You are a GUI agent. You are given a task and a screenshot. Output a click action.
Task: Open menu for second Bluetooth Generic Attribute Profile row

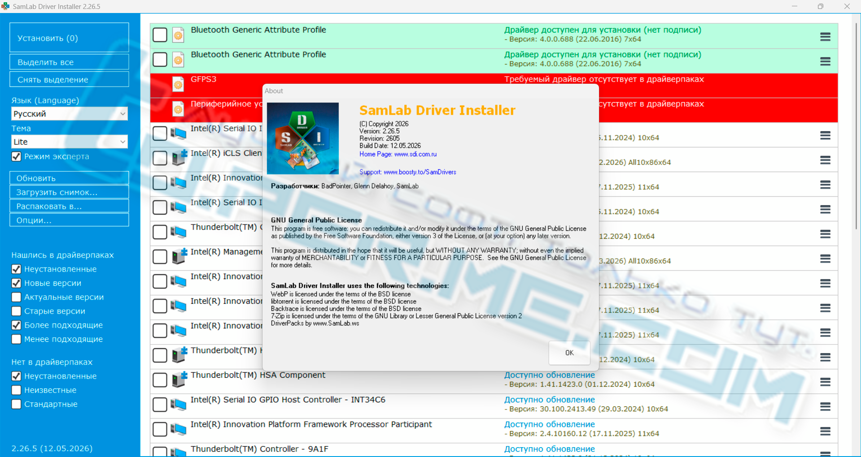(825, 61)
